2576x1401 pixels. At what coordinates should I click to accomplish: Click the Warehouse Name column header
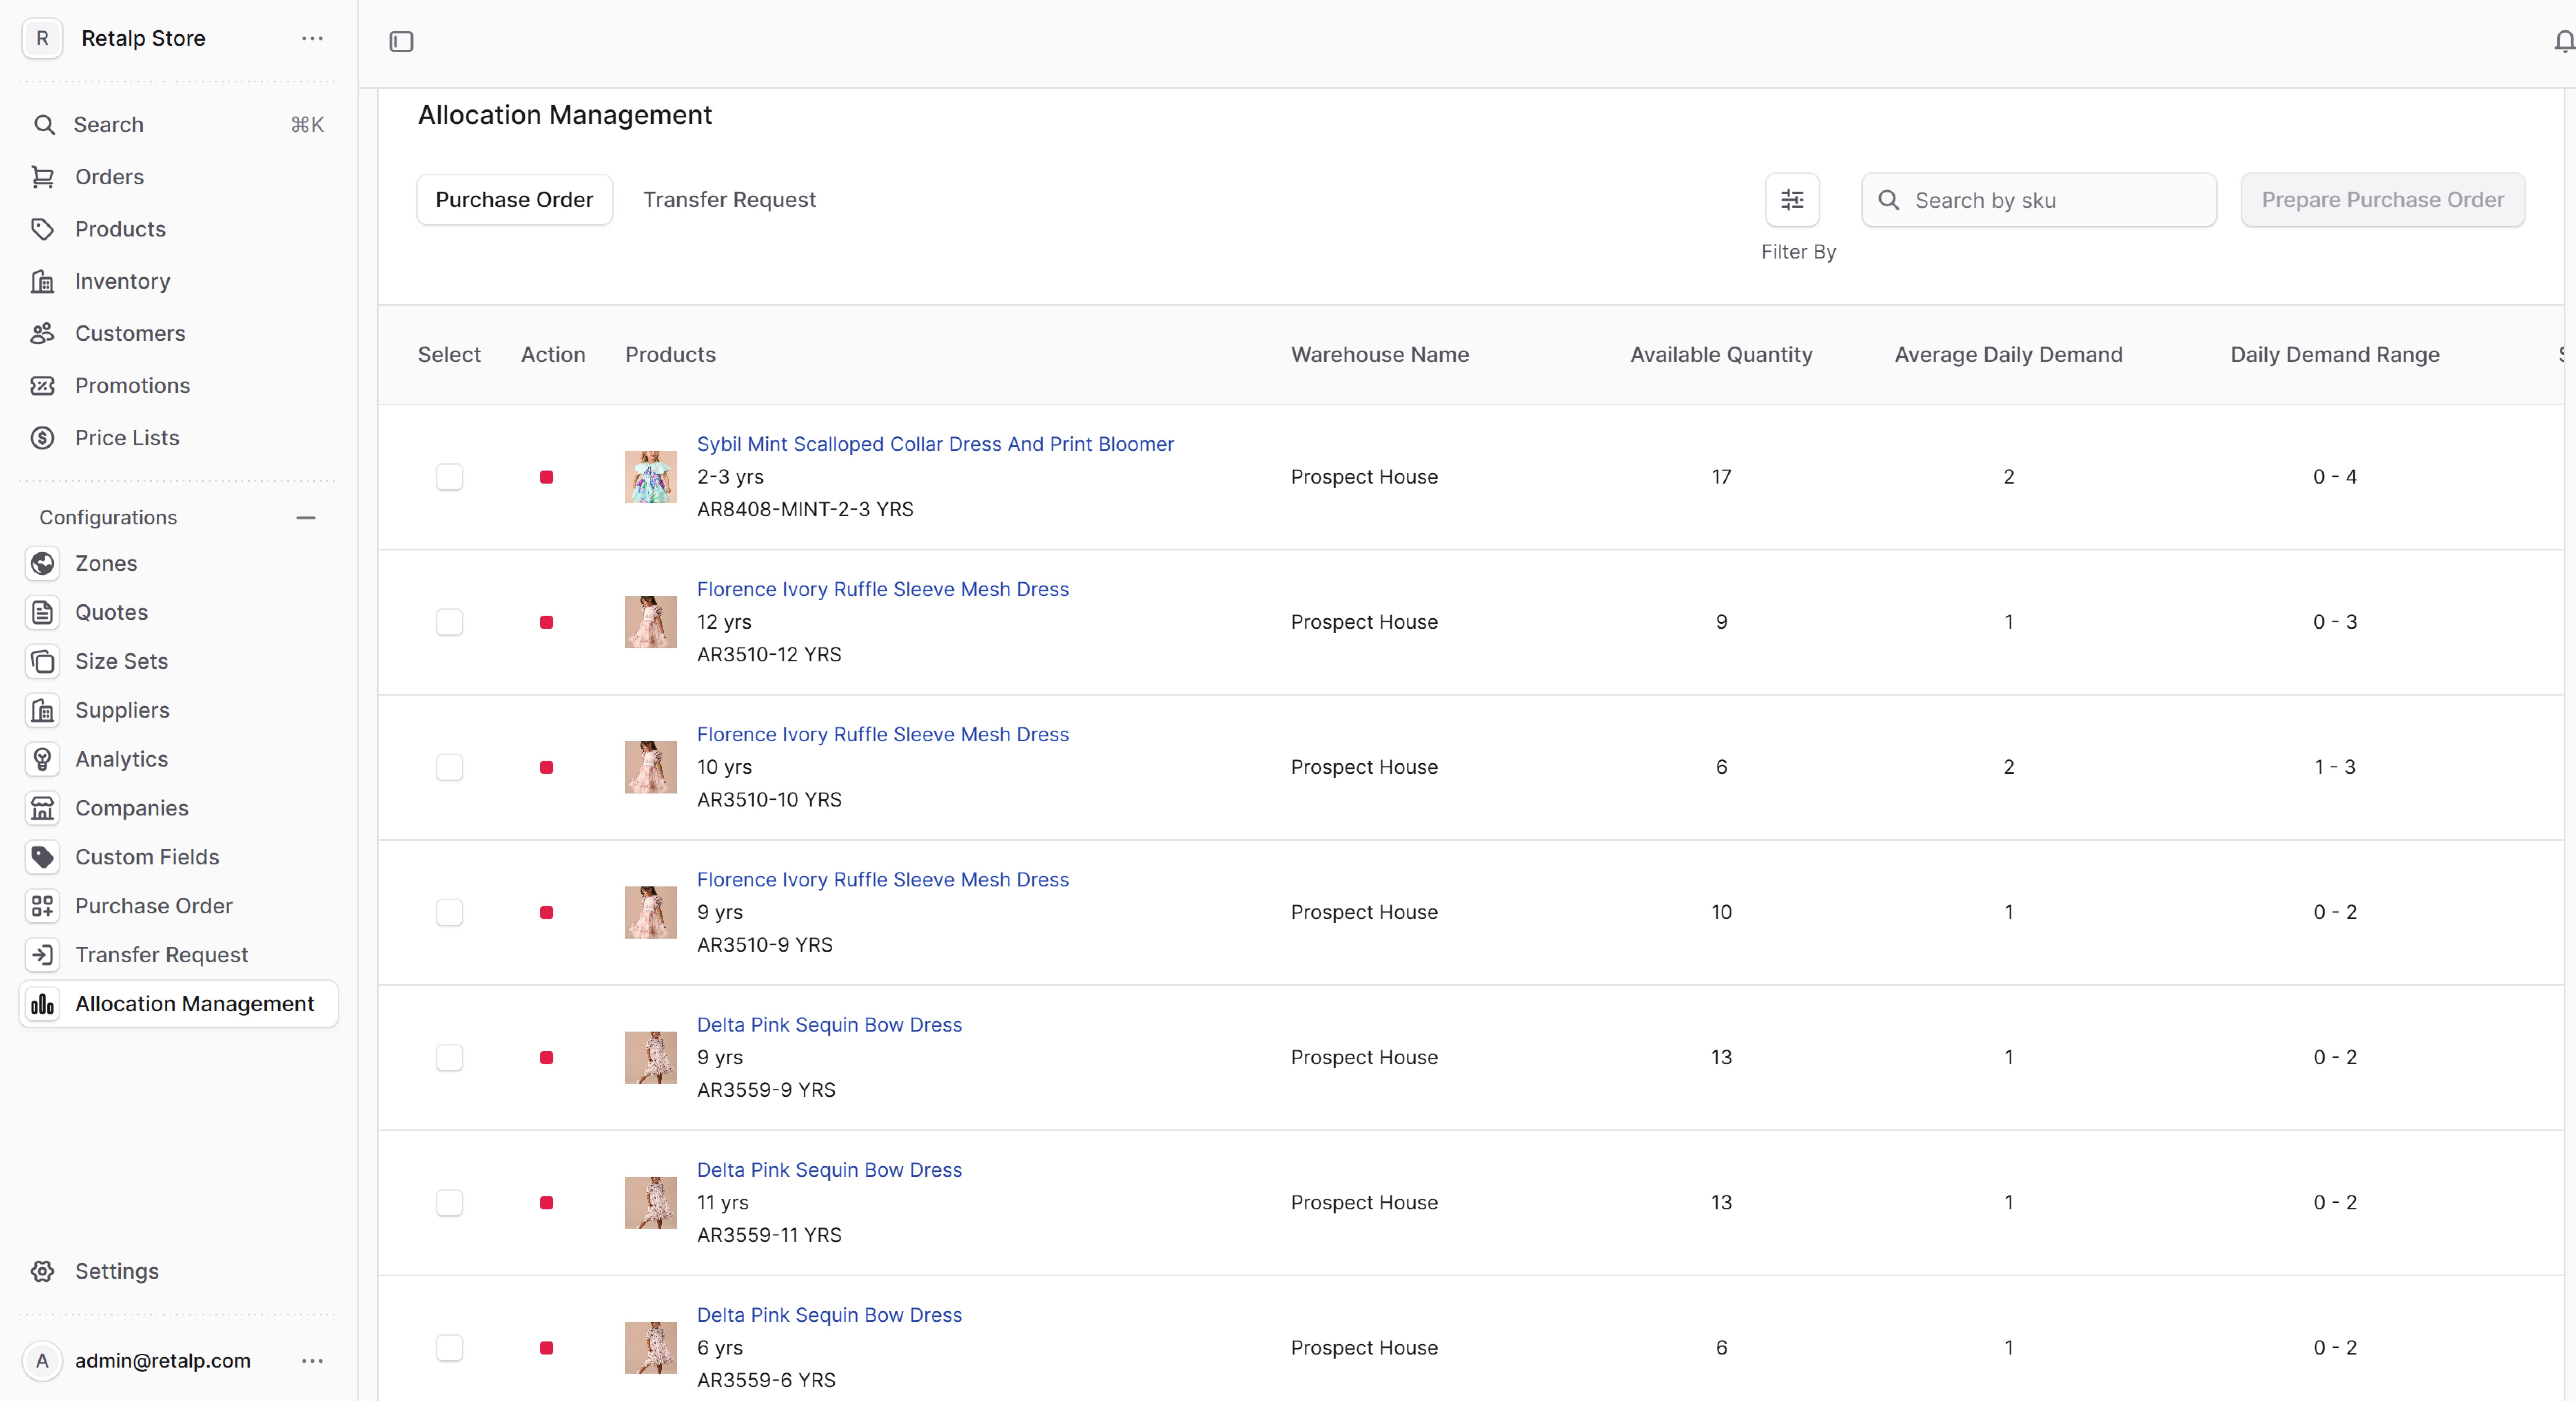coord(1379,355)
